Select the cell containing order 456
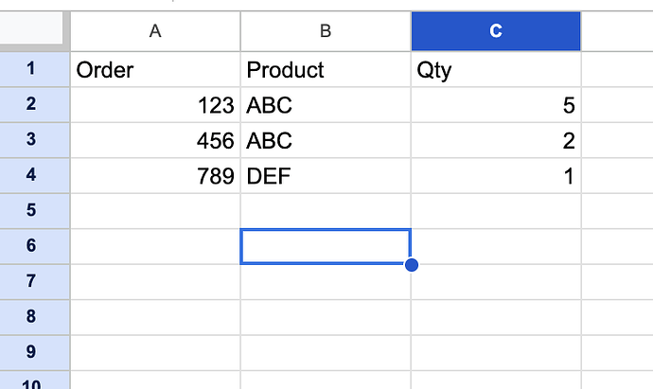The width and height of the screenshot is (653, 389). (x=155, y=141)
